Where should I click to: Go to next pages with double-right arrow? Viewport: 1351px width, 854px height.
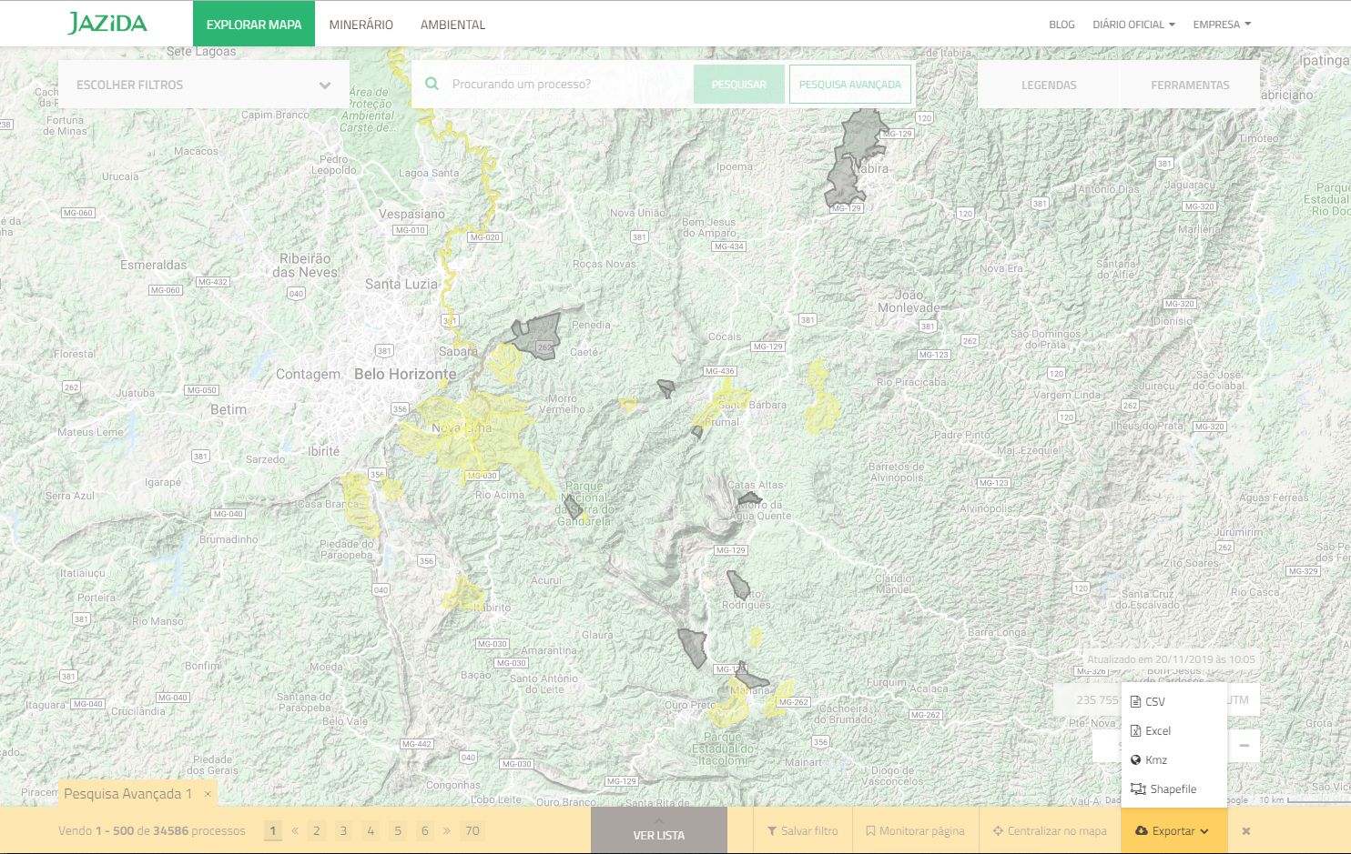[446, 830]
